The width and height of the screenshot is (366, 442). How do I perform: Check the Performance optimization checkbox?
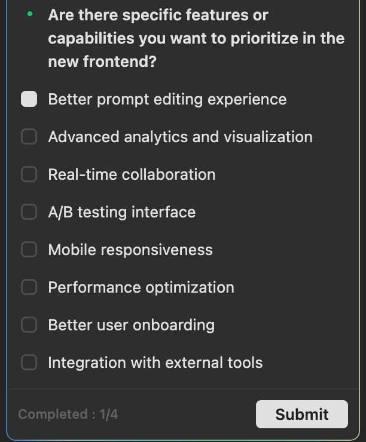(x=29, y=287)
